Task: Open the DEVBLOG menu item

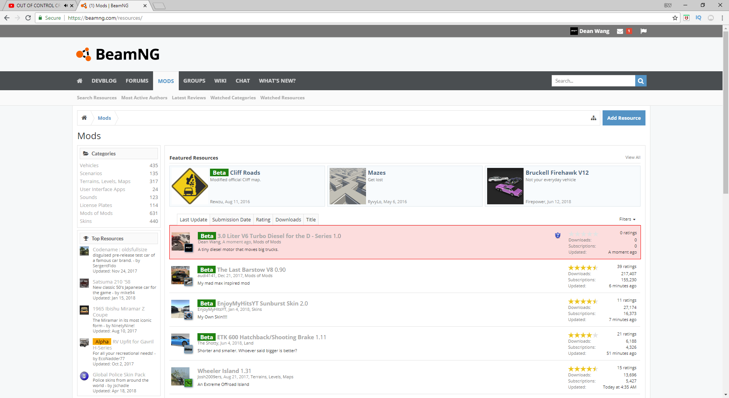Action: coord(104,81)
